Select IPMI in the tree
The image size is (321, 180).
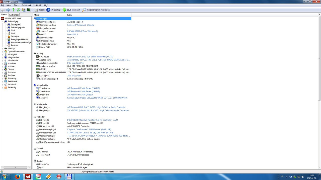click(x=13, y=33)
